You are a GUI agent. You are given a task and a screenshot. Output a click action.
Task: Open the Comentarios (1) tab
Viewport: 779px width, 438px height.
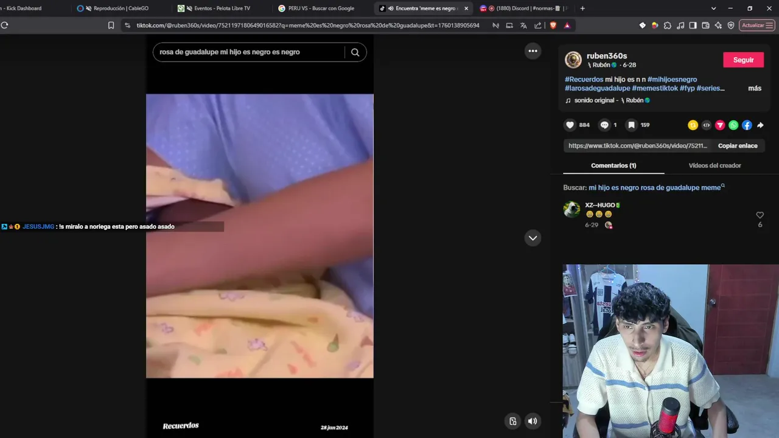tap(613, 165)
